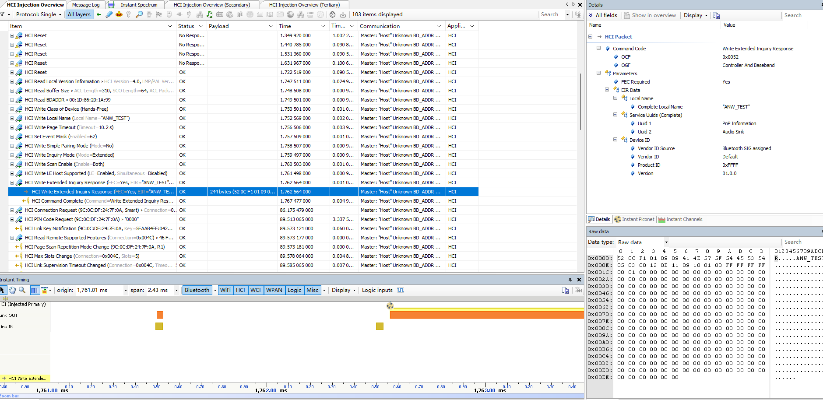The width and height of the screenshot is (823, 400).
Task: Click the stopwatch icon in top toolbar
Action: point(332,14)
